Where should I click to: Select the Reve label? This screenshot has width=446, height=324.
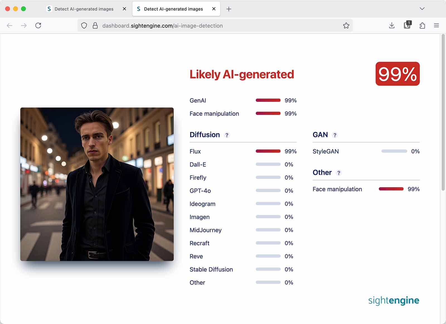tap(196, 256)
